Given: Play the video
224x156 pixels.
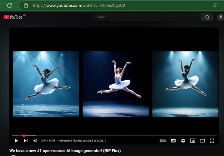Looking at the screenshot, I should (x=16, y=141).
